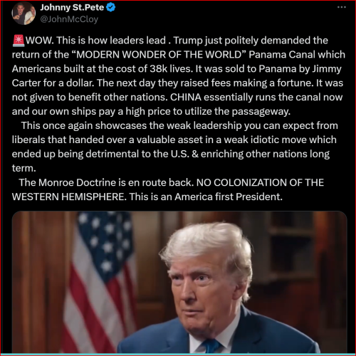356x356 pixels.
Task: Open the three-dot more options menu
Action: [x=342, y=7]
